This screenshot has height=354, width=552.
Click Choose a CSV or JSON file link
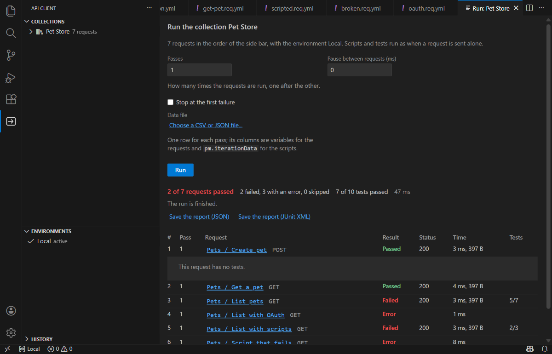tap(206, 125)
